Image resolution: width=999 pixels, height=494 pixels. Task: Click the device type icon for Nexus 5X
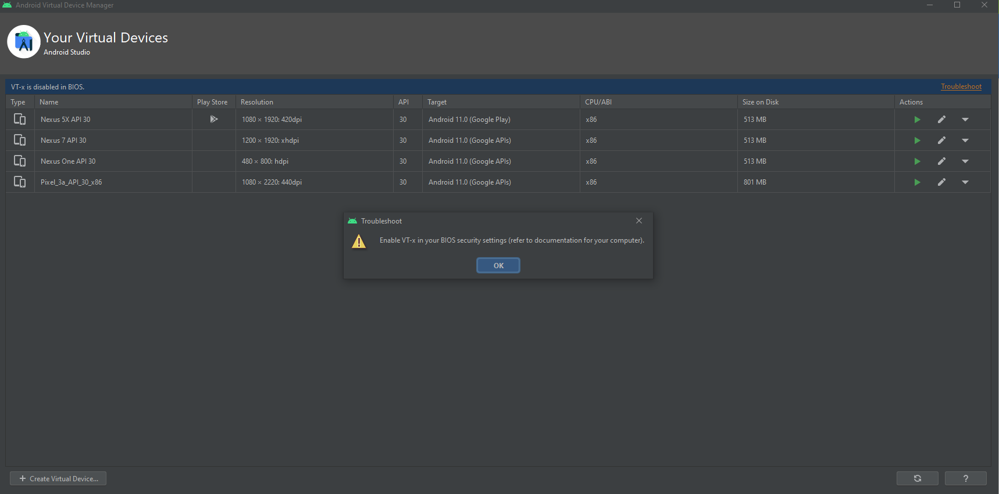click(x=20, y=119)
